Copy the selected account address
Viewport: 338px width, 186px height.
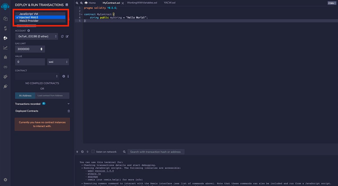tap(62, 36)
